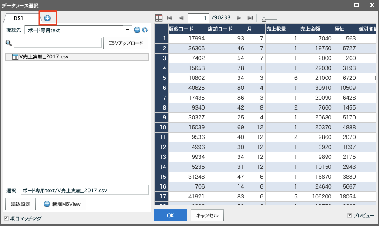Select row header number 1
This screenshot has width=379, height=226.
click(161, 38)
